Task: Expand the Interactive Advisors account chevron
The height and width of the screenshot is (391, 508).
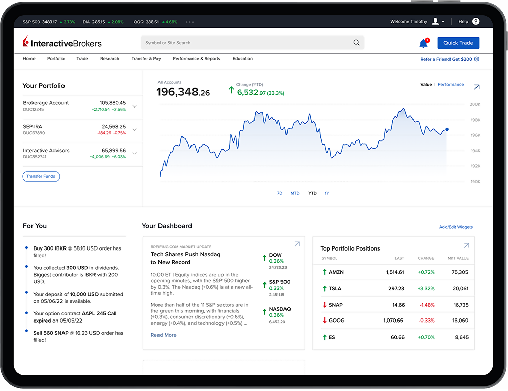Action: click(135, 154)
